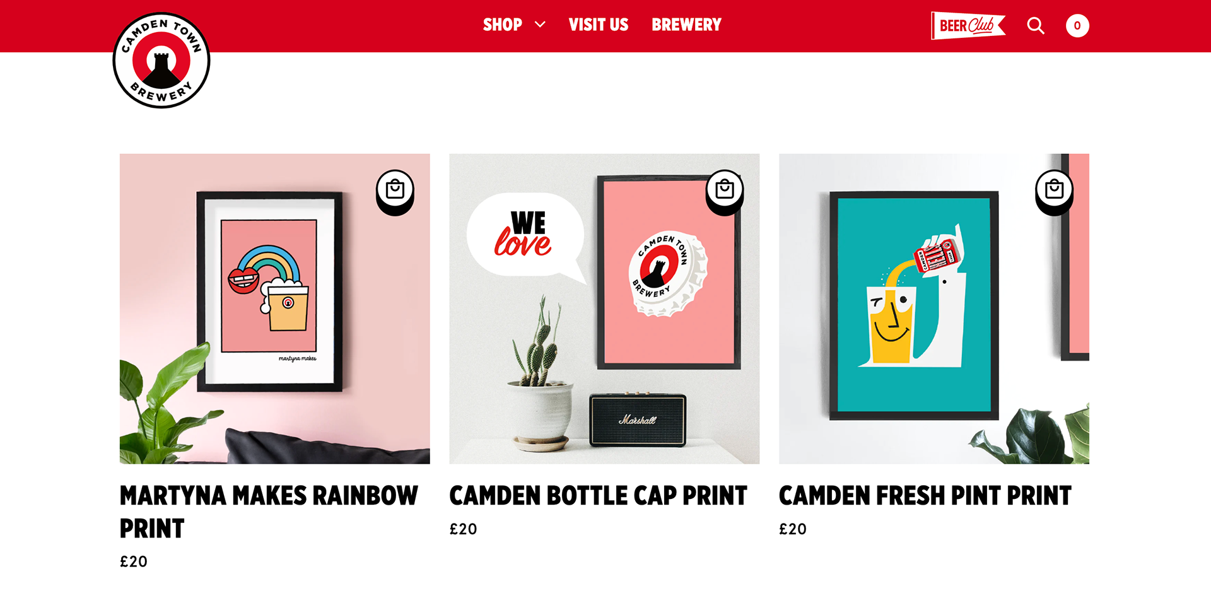1211x610 pixels.
Task: Open the cart counter showing 0
Action: click(1077, 26)
